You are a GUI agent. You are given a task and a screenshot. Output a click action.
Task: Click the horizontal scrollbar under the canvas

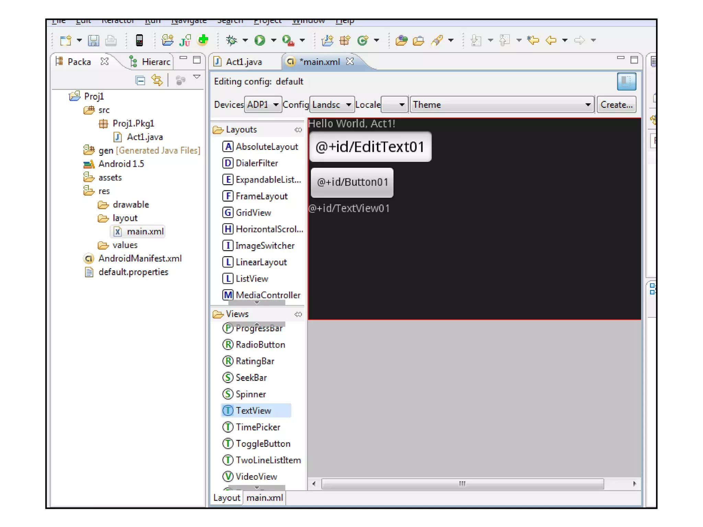462,484
